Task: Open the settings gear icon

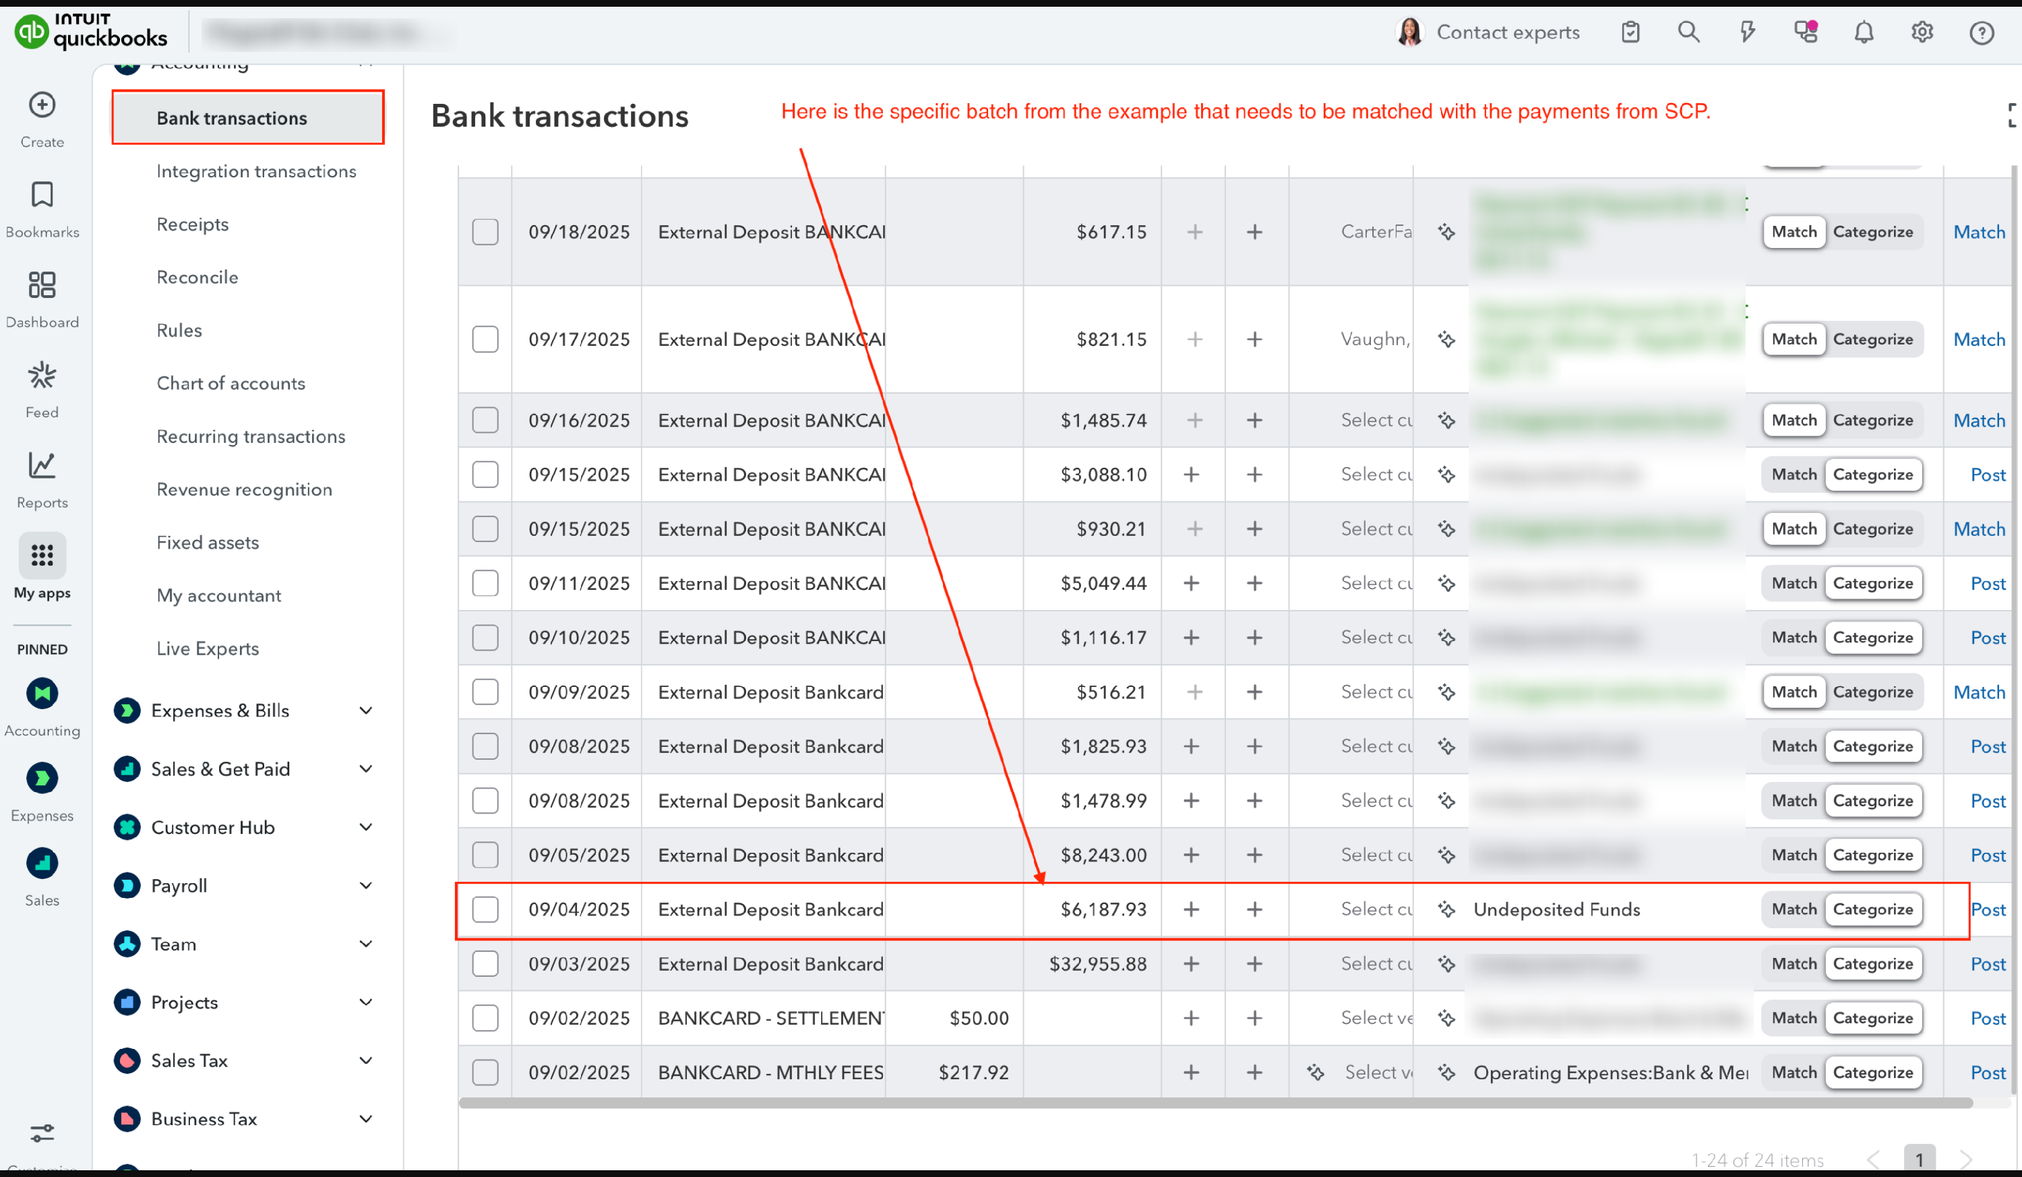Action: pyautogui.click(x=1922, y=32)
